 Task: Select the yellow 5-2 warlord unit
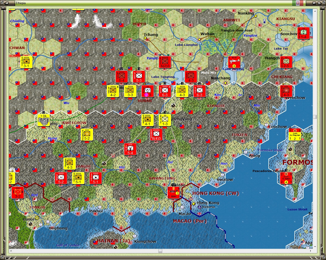pyautogui.click(x=87, y=135)
